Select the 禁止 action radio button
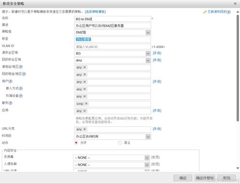The image size is (240, 184). pos(120,143)
